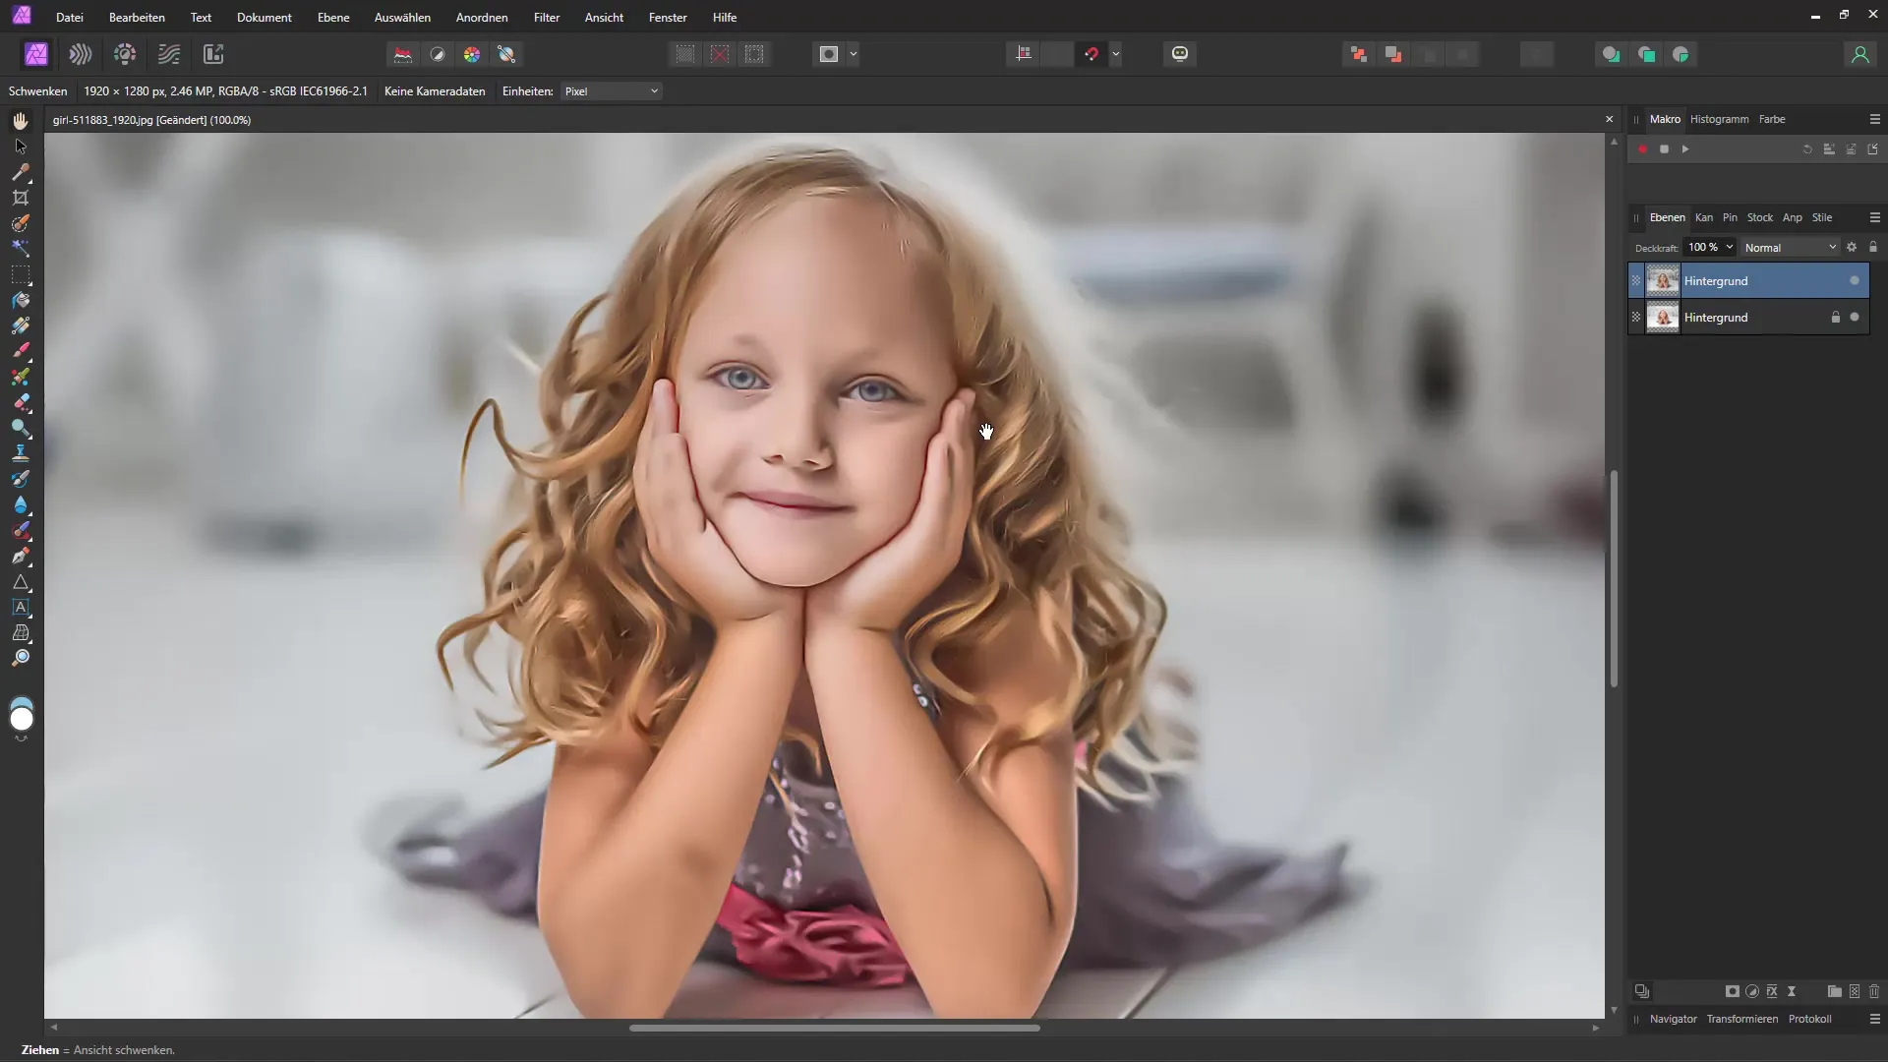The image size is (1888, 1062).
Task: Open the Ebene menu
Action: 332,17
